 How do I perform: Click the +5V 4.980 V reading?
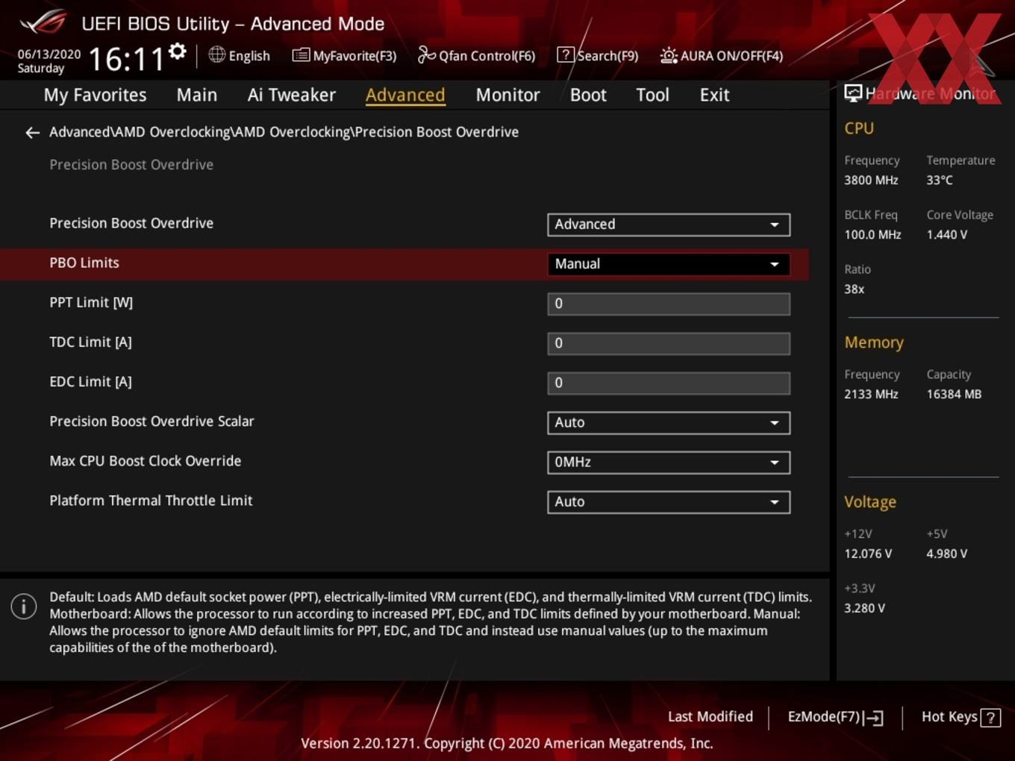point(946,554)
